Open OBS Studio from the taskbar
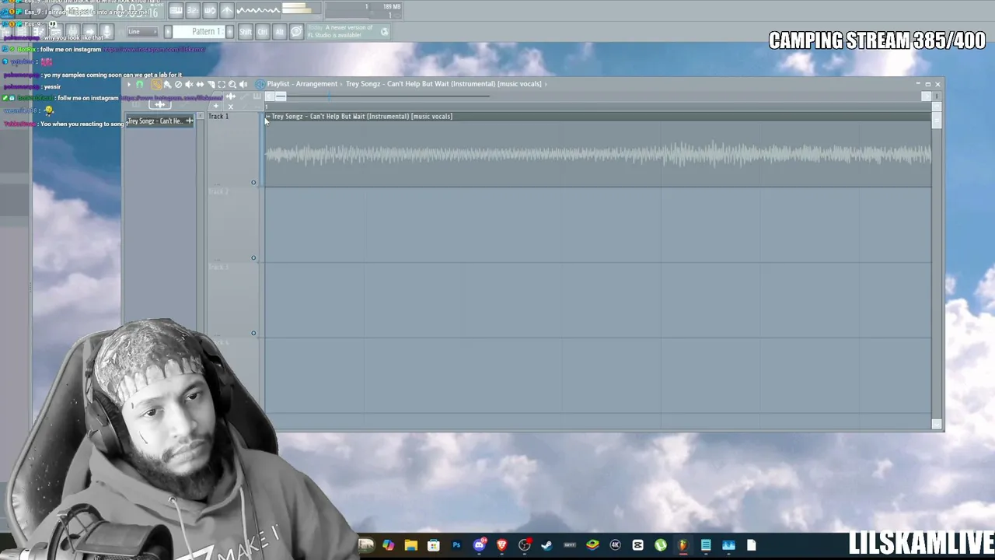 pyautogui.click(x=525, y=545)
